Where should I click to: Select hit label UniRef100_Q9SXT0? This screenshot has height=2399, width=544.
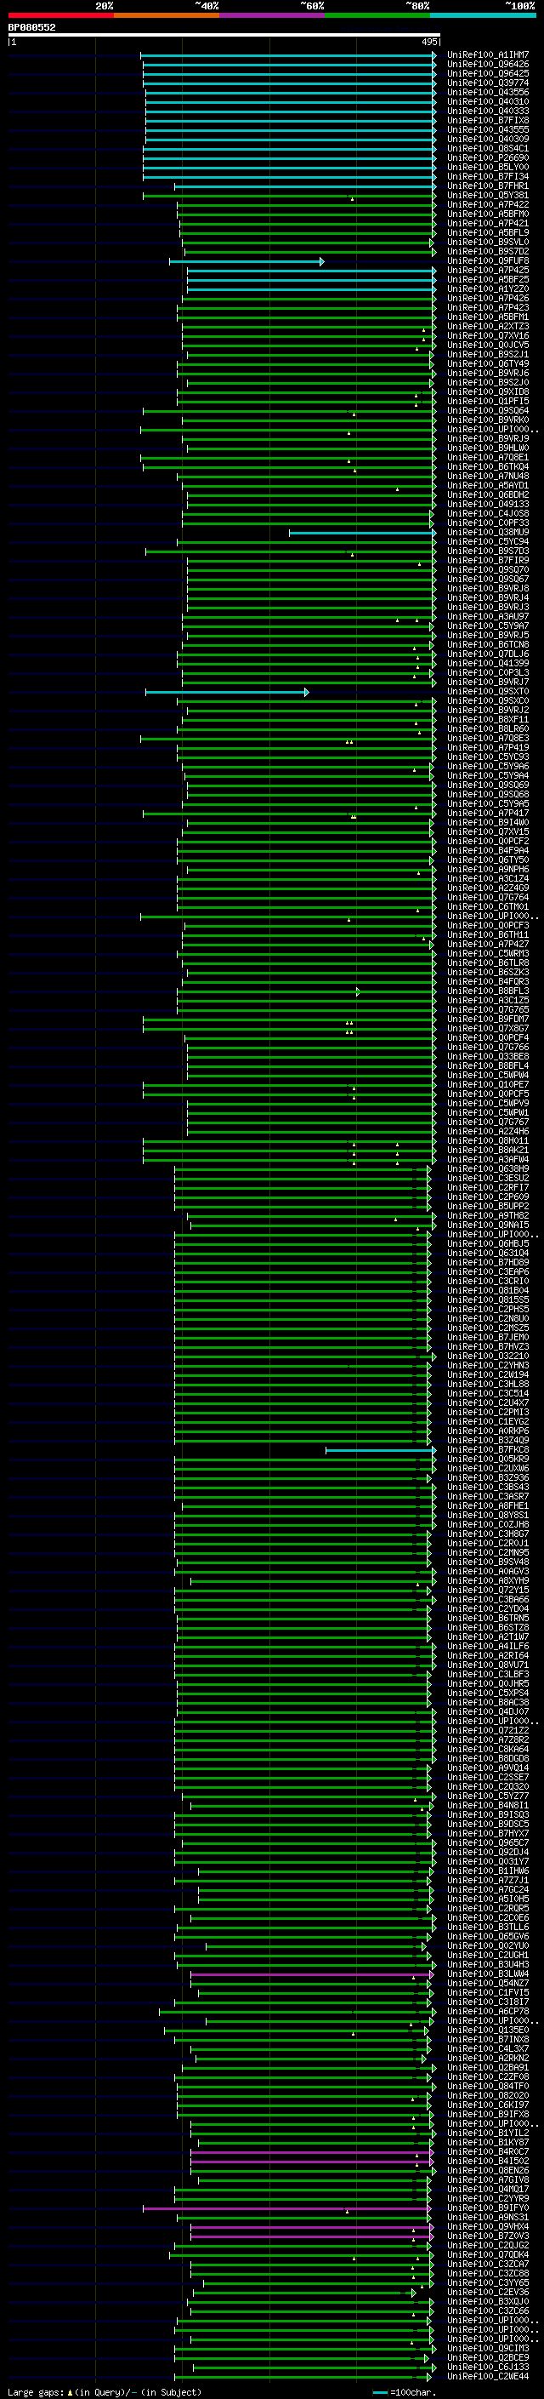click(487, 692)
